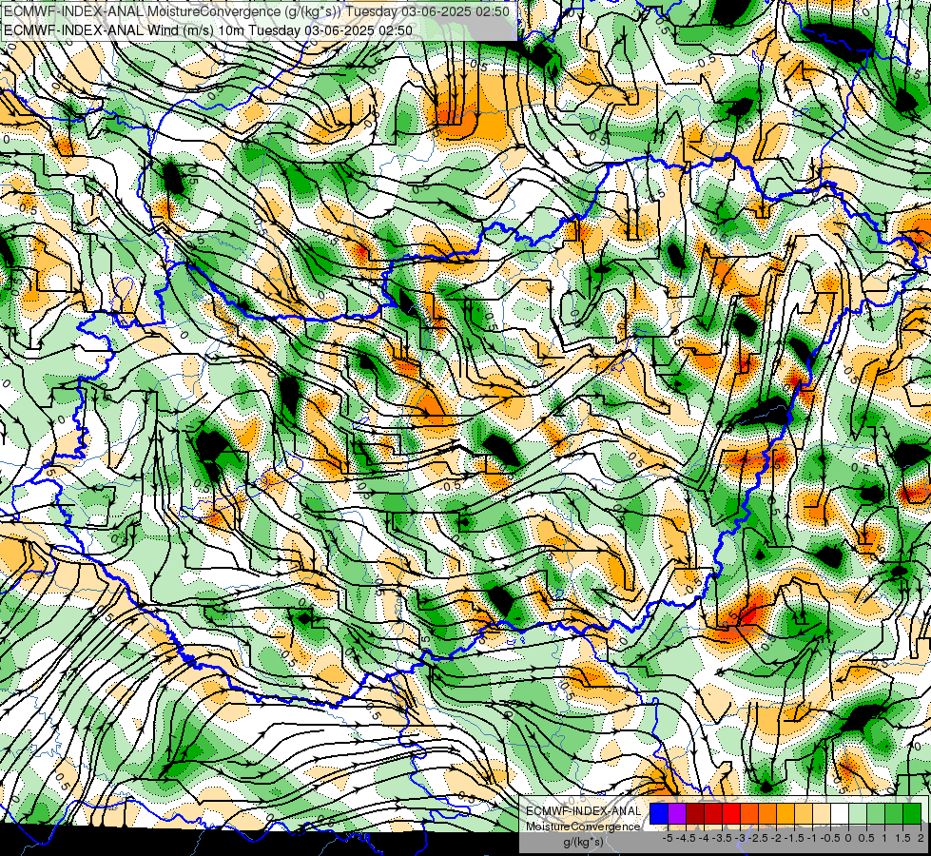Click the MoistureConvergence label in the legend
Viewport: 931px width, 856px height.
pyautogui.click(x=583, y=827)
